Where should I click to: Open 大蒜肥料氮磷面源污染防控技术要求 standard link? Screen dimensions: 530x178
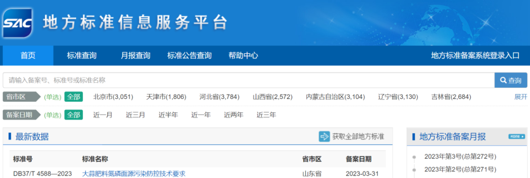[x=134, y=174]
